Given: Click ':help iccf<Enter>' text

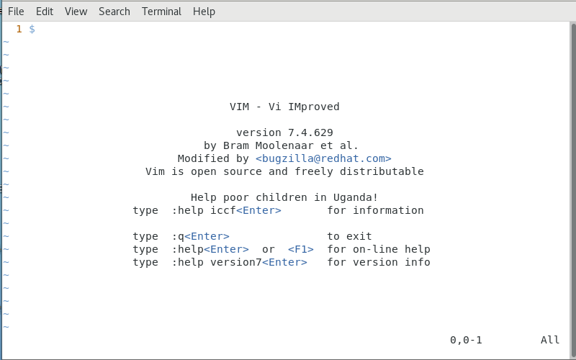Looking at the screenshot, I should (226, 210).
